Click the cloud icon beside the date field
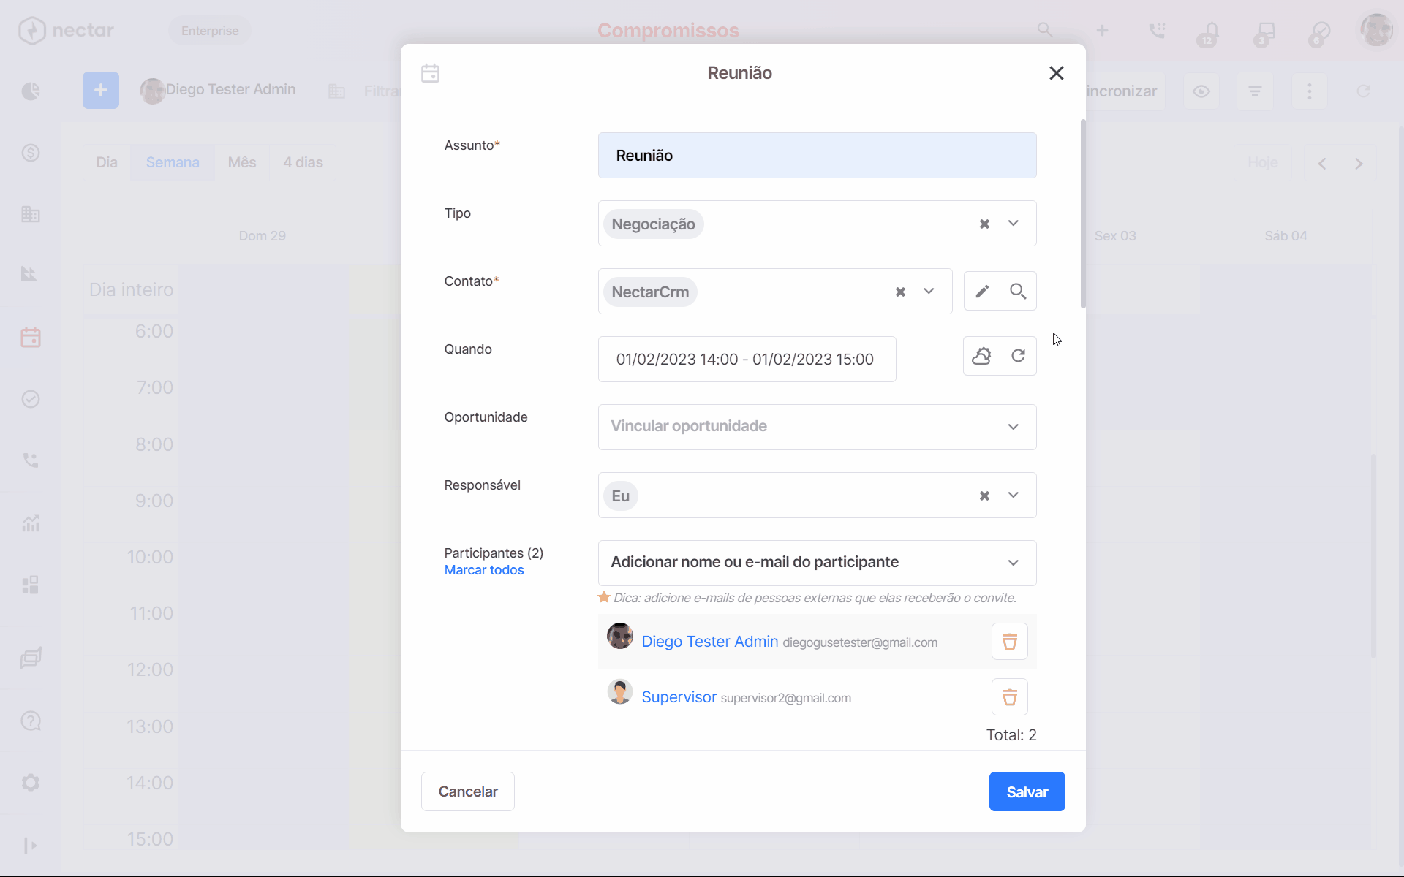This screenshot has width=1404, height=877. pos(981,356)
